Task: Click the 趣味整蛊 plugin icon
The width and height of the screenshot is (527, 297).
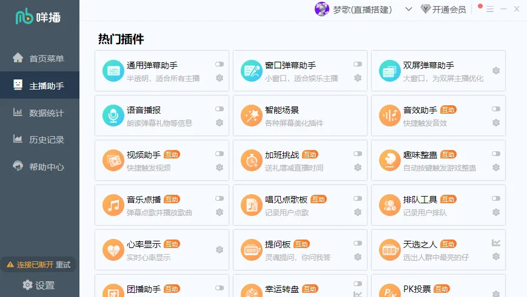Action: 389,160
